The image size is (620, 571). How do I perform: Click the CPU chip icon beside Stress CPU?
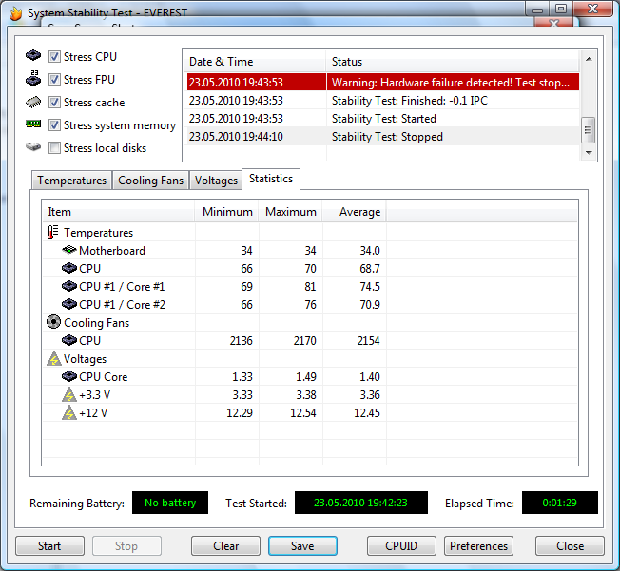[33, 55]
